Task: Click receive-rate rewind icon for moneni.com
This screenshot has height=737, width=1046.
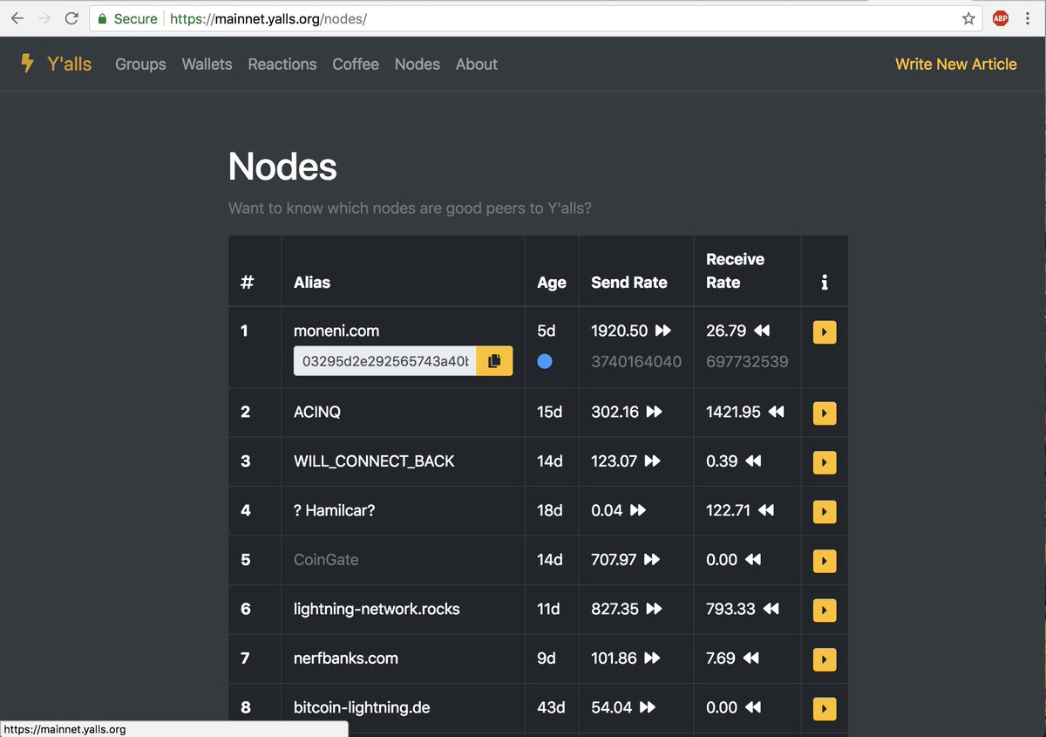Action: tap(762, 331)
